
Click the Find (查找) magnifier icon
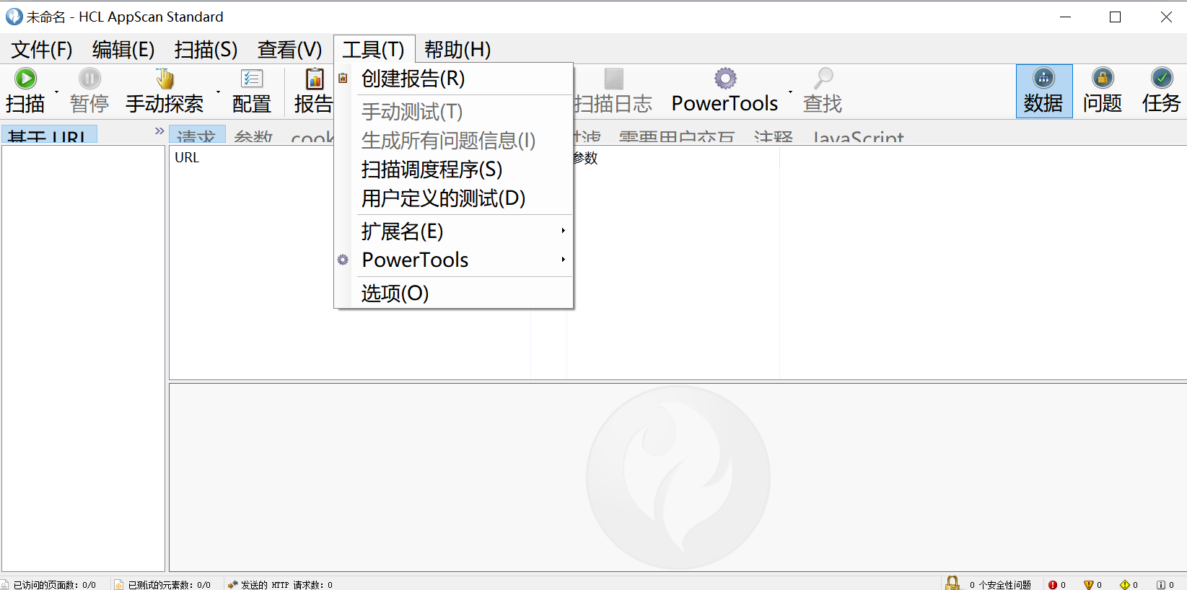823,78
